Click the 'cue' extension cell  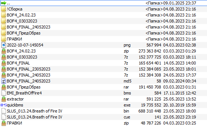[127, 117]
